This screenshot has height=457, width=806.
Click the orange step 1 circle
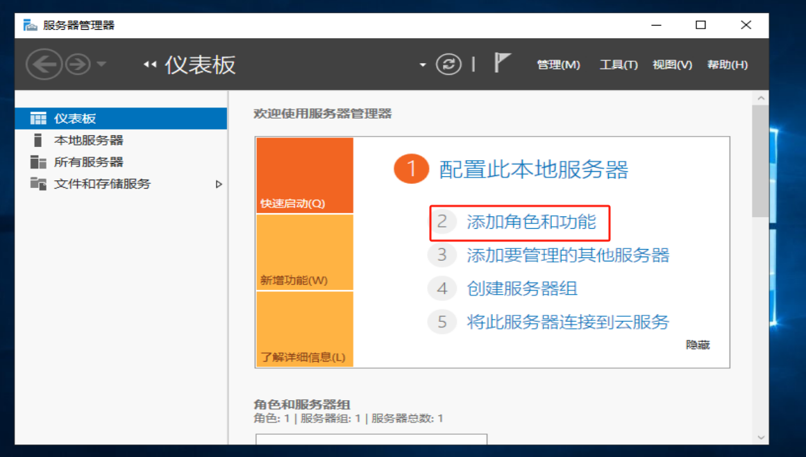pos(411,169)
